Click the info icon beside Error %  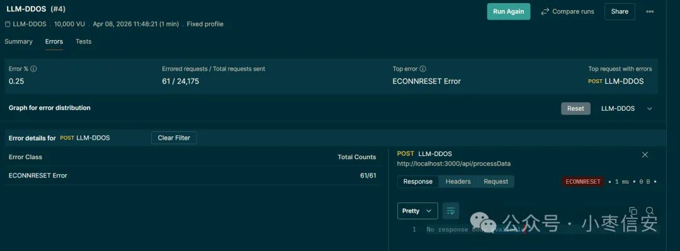(x=33, y=69)
